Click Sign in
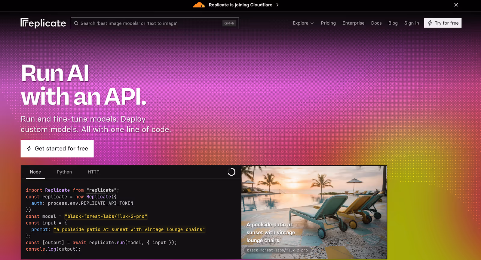Screen dimensions: 481x260 pos(412,23)
